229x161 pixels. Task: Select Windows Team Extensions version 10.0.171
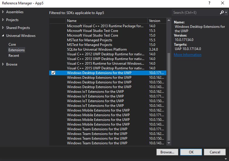point(108,129)
